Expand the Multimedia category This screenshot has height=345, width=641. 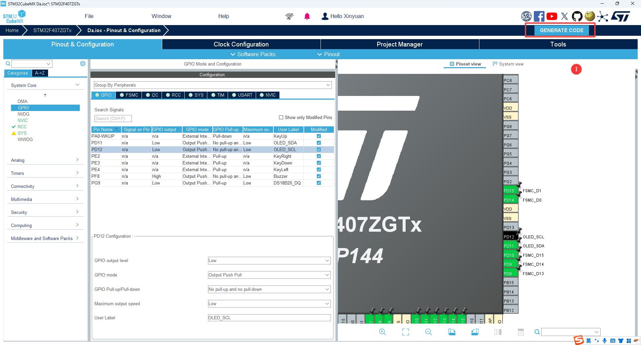tap(45, 199)
